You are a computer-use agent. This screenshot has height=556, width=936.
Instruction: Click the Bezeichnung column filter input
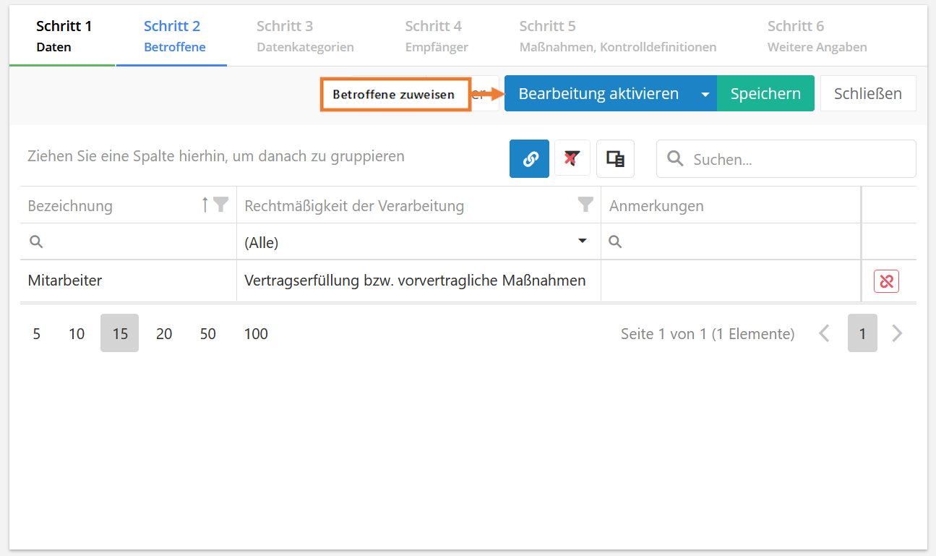[134, 243]
